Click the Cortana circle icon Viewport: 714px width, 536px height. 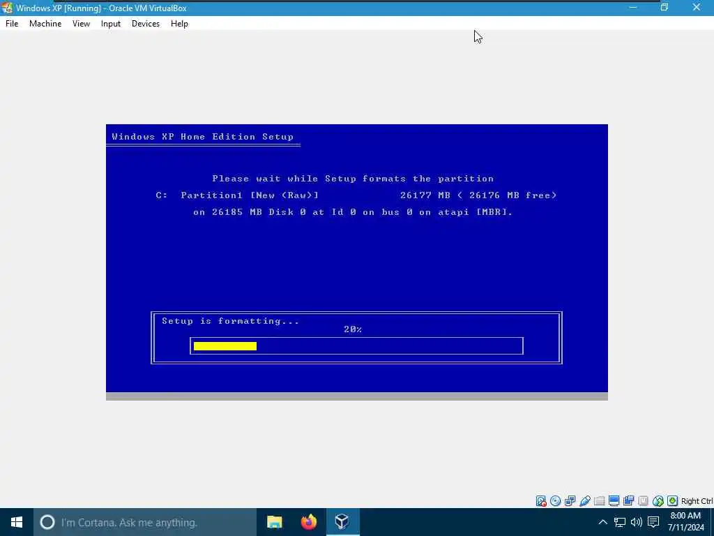[47, 522]
